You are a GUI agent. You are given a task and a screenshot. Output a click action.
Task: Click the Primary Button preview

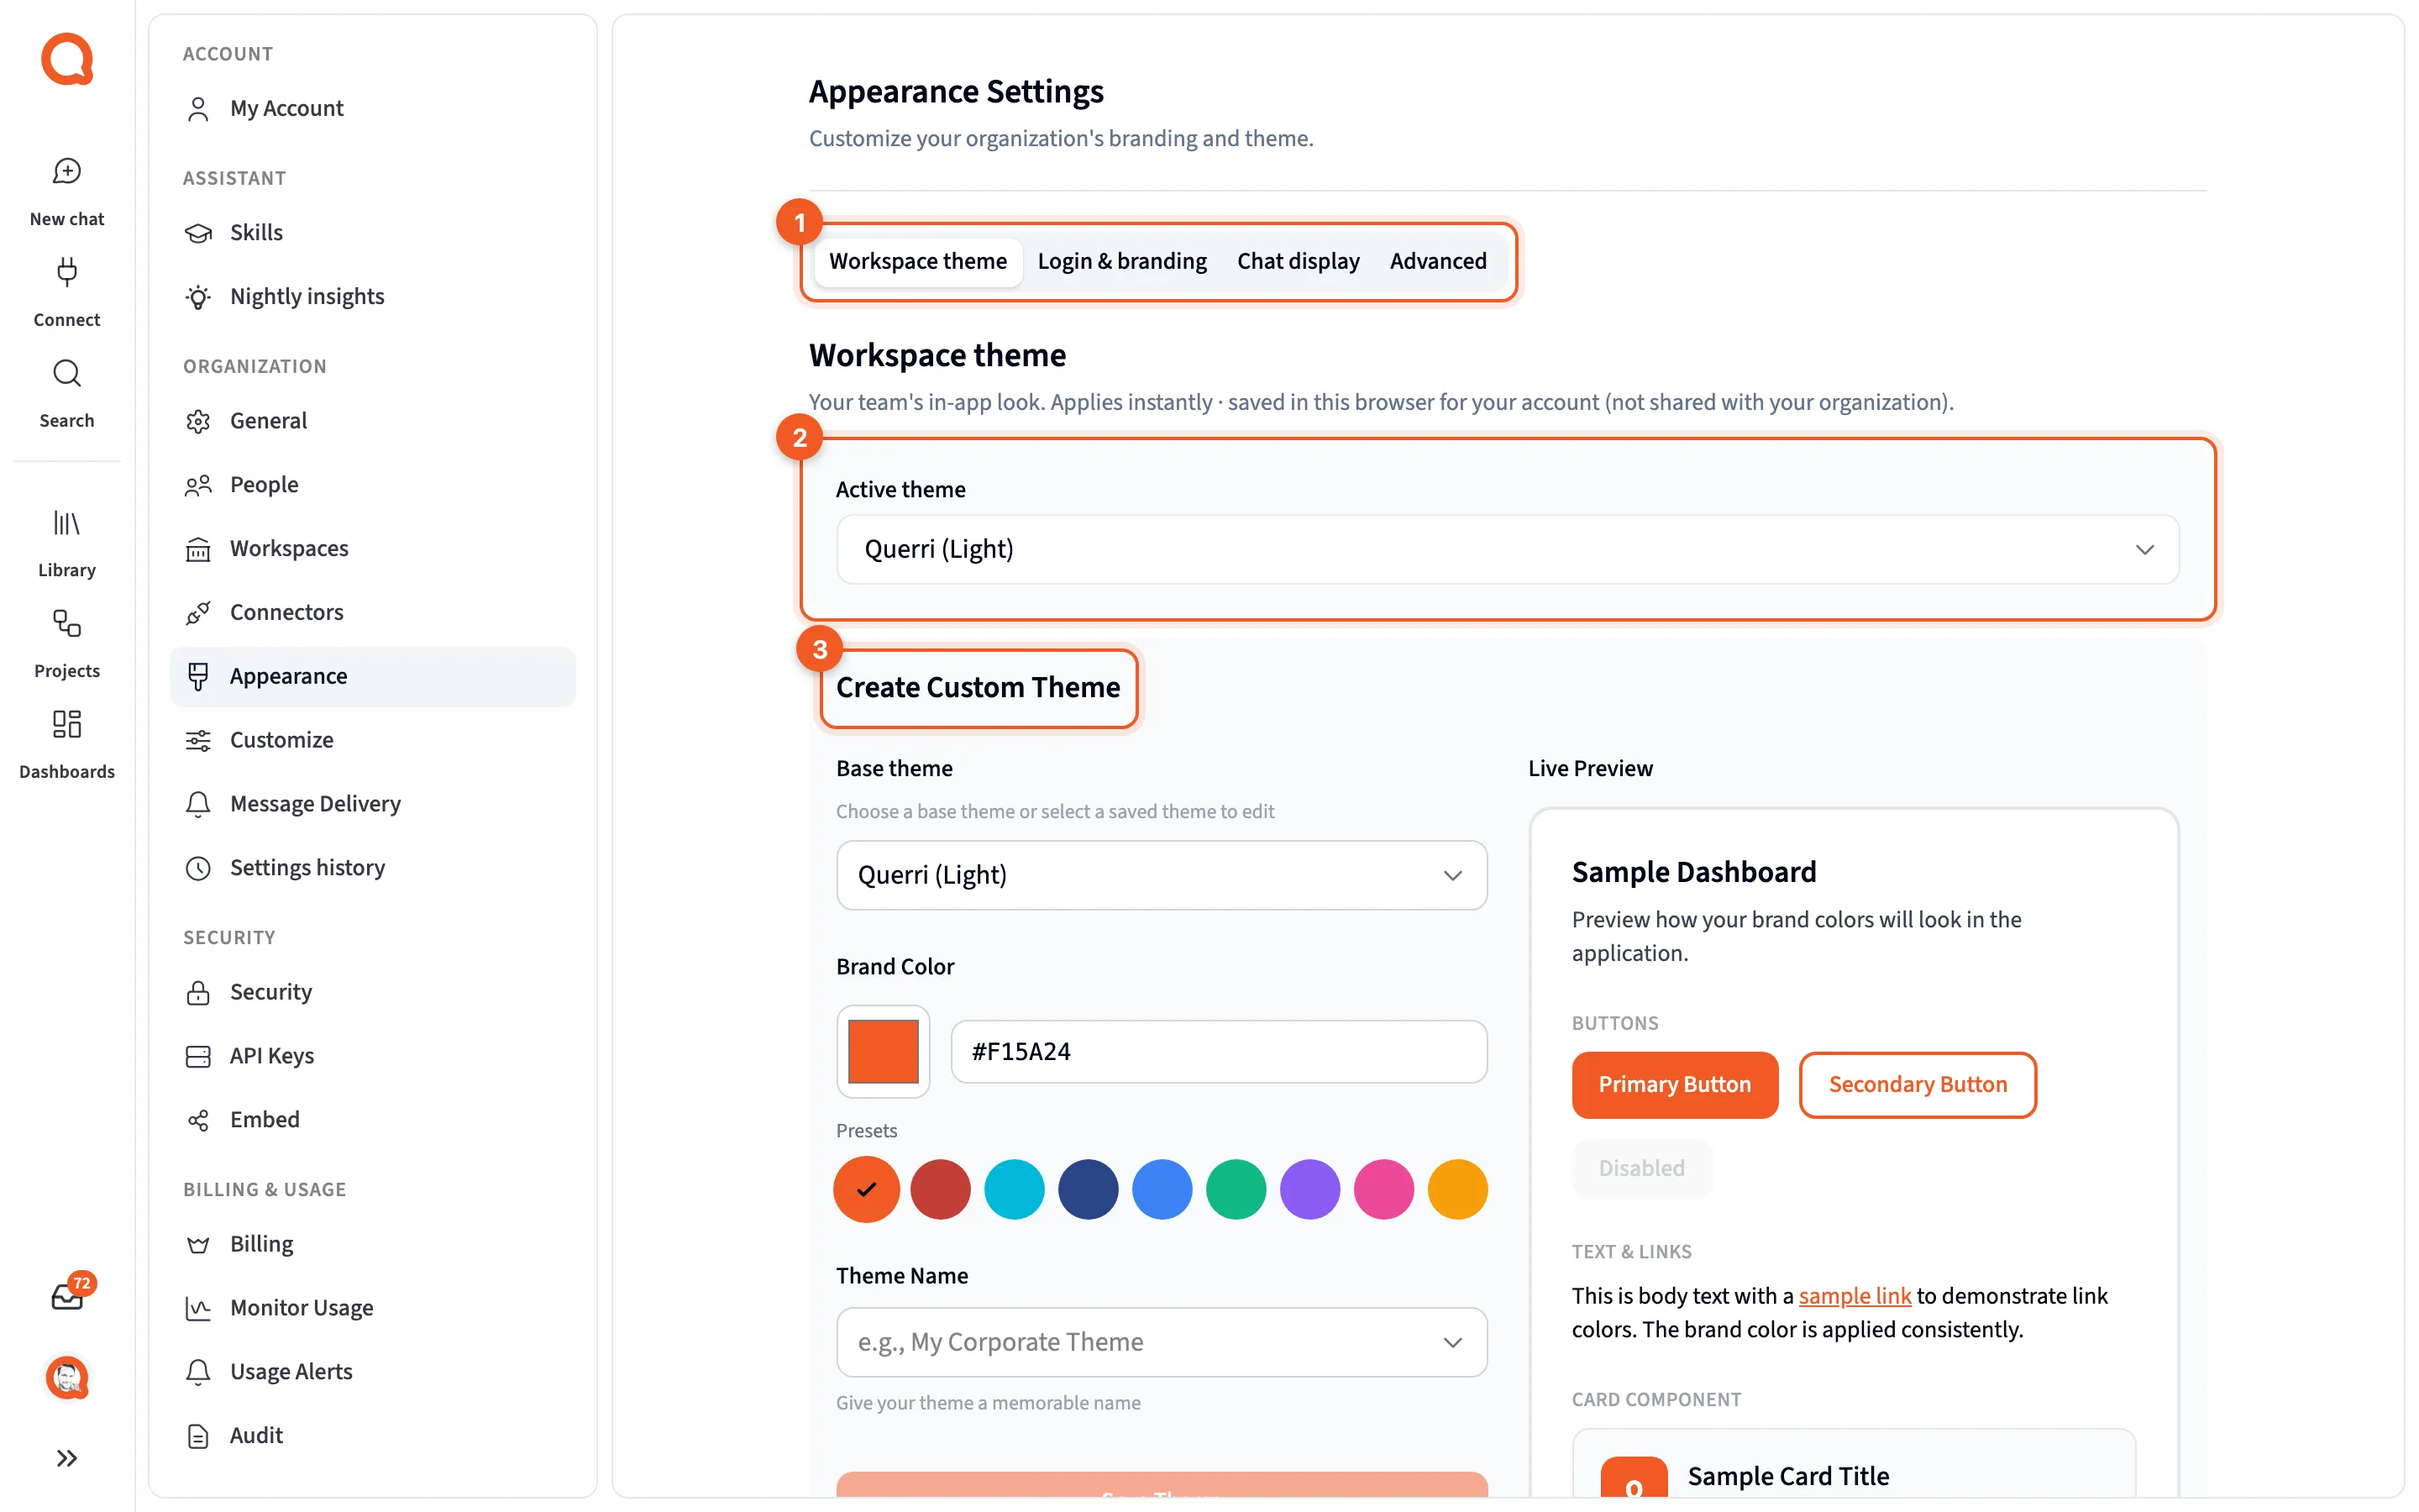click(x=1674, y=1085)
